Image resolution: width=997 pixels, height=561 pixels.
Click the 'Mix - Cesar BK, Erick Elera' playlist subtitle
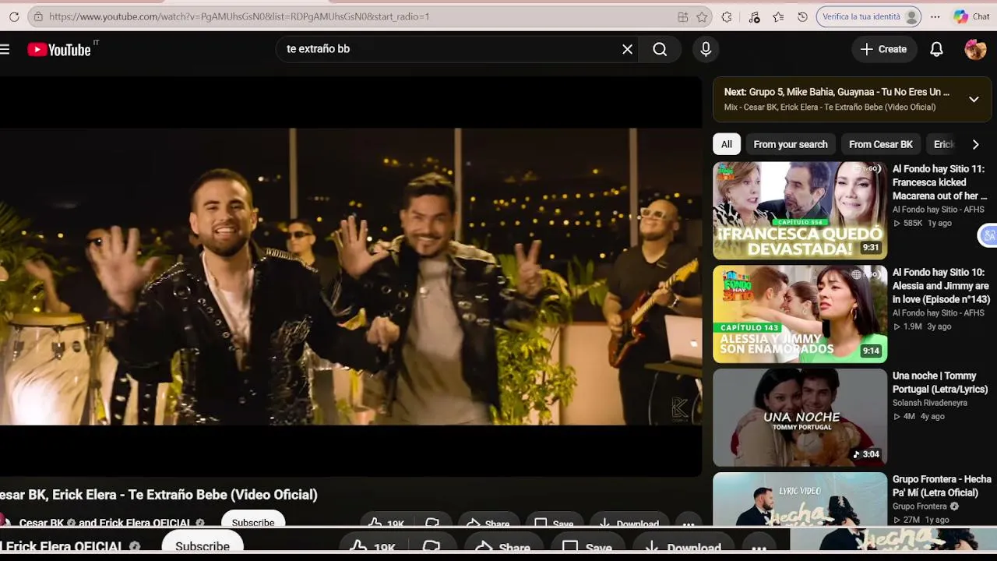pos(830,108)
